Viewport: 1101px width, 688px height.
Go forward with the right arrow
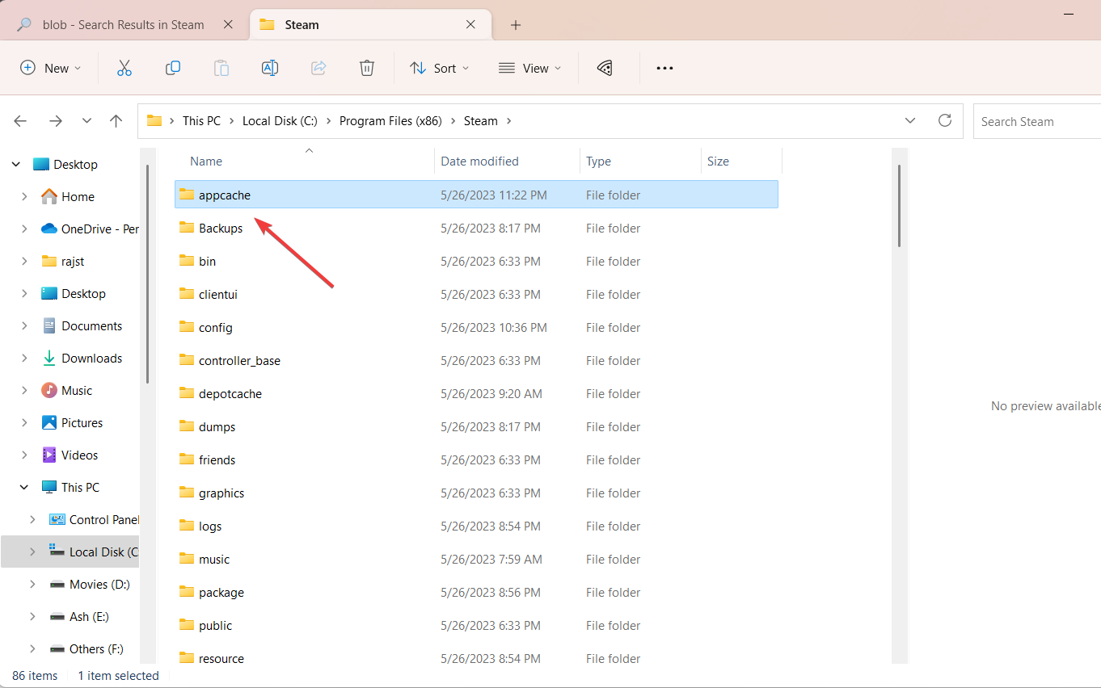point(56,121)
